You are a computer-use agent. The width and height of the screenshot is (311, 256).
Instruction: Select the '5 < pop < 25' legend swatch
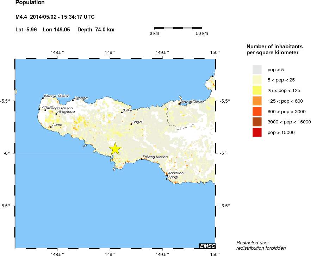point(257,80)
